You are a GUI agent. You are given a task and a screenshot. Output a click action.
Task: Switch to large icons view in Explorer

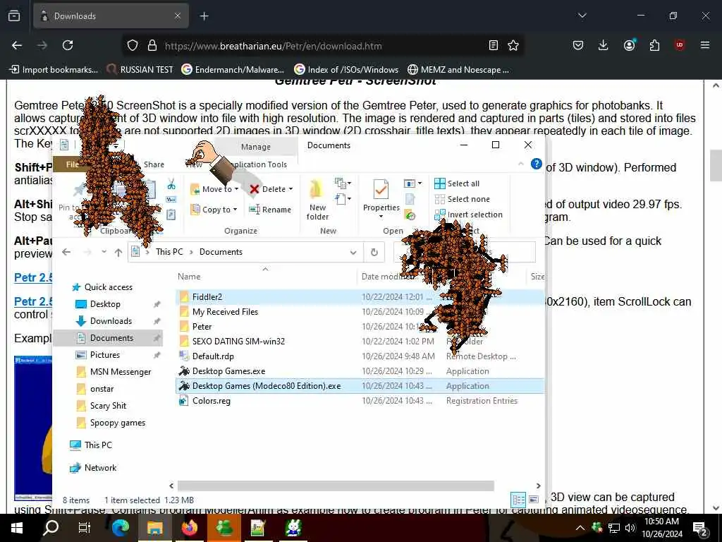point(534,500)
